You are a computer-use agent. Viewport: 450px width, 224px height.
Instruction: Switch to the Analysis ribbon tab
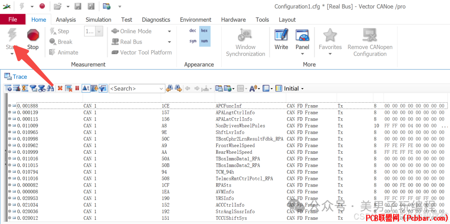tap(66, 20)
